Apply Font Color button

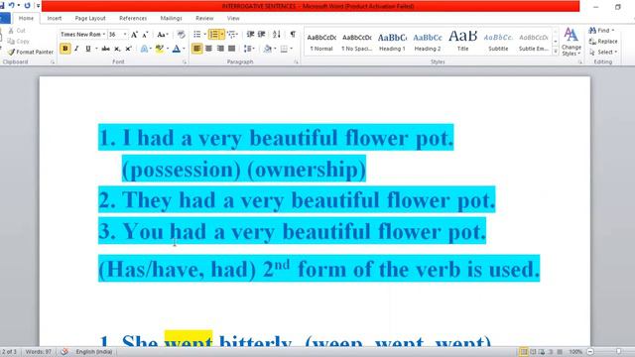point(177,49)
